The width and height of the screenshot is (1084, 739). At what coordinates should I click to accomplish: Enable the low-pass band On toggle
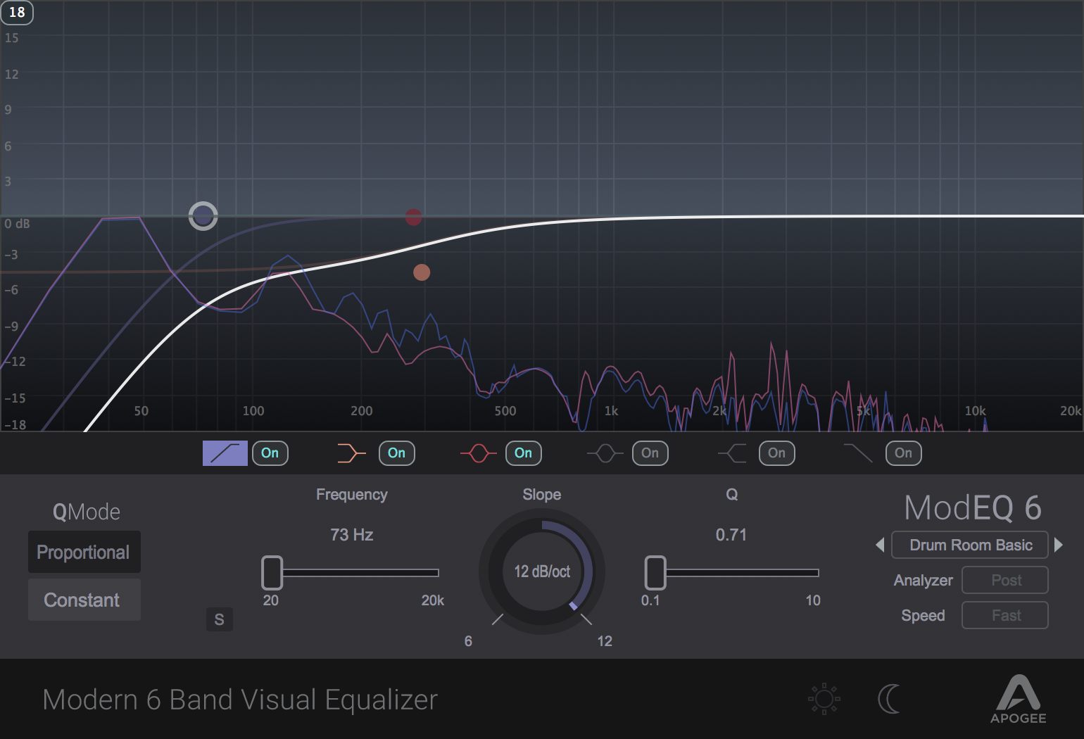(903, 453)
